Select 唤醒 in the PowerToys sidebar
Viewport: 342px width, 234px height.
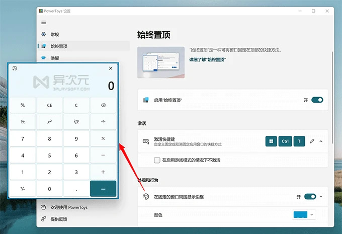[x=84, y=58]
